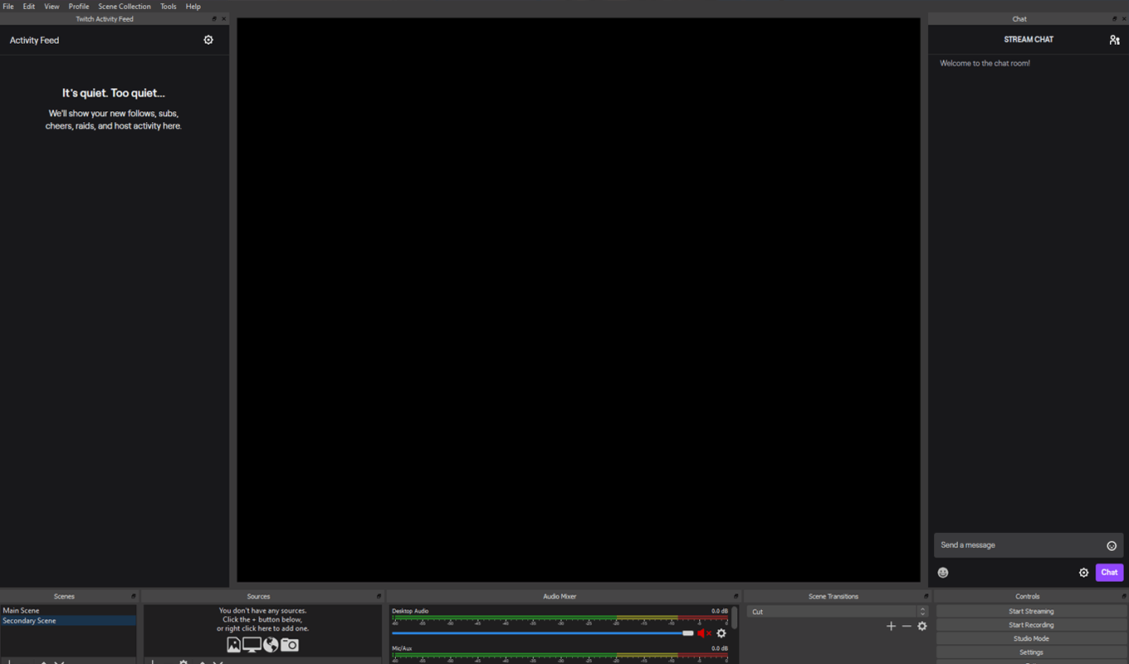This screenshot has height=664, width=1129.
Task: Open the Tools menu
Action: pyautogui.click(x=169, y=6)
